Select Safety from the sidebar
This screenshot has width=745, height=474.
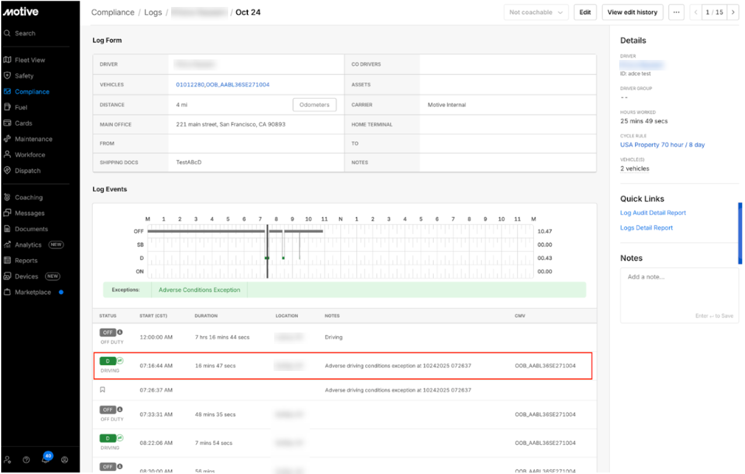coord(24,76)
